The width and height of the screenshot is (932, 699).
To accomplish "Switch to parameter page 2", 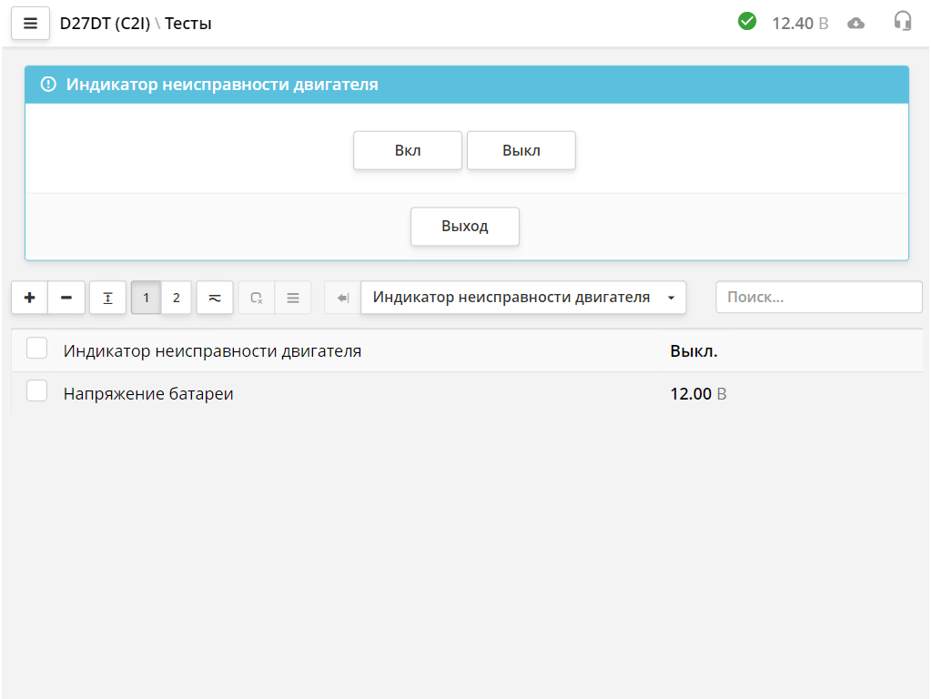I will tap(176, 297).
